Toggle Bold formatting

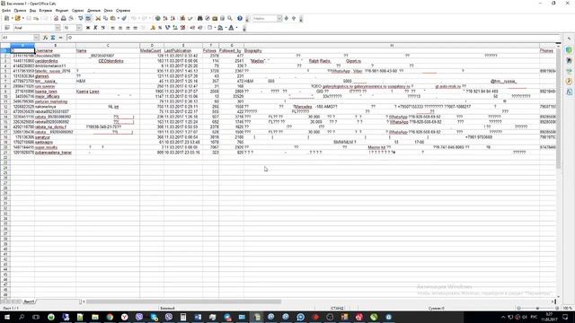click(x=88, y=28)
